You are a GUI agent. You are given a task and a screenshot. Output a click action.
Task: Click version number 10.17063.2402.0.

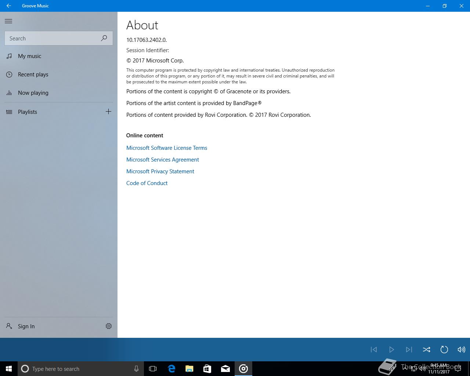tap(147, 40)
